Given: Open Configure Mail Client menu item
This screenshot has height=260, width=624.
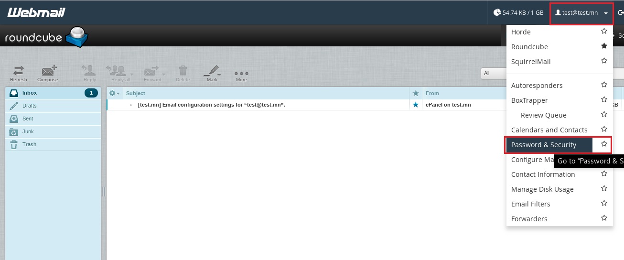Looking at the screenshot, I should point(532,160).
